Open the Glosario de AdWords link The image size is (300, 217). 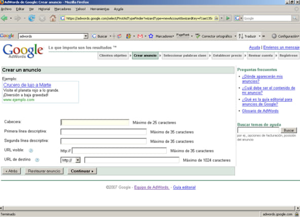coord(260,111)
